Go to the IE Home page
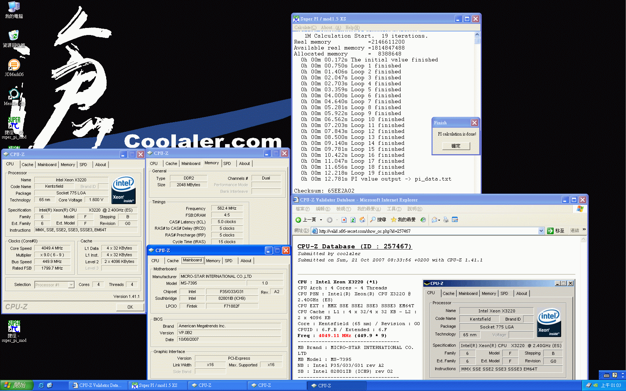 [x=362, y=220]
